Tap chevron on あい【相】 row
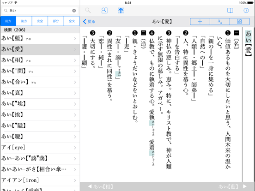 (x=75, y=60)
